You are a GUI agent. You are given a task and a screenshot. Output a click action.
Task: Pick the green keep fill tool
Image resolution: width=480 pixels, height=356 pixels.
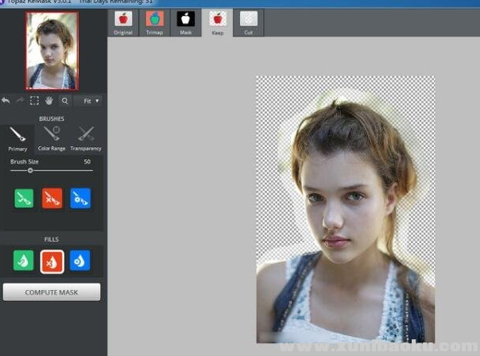pos(24,260)
